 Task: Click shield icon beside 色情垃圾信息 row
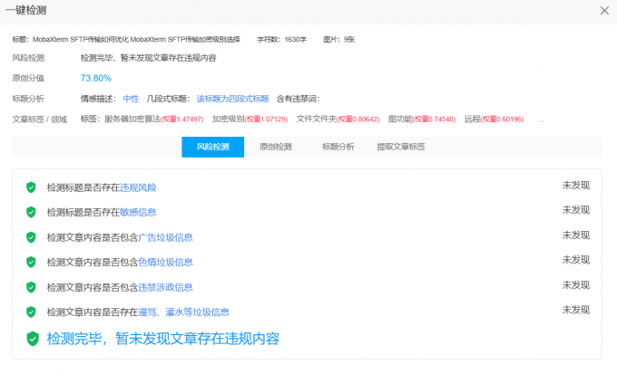pyautogui.click(x=31, y=262)
